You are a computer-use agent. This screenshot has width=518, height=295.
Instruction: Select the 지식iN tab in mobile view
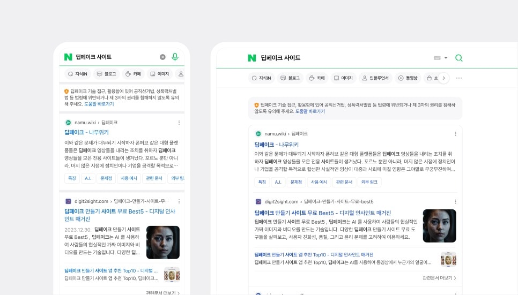click(78, 74)
